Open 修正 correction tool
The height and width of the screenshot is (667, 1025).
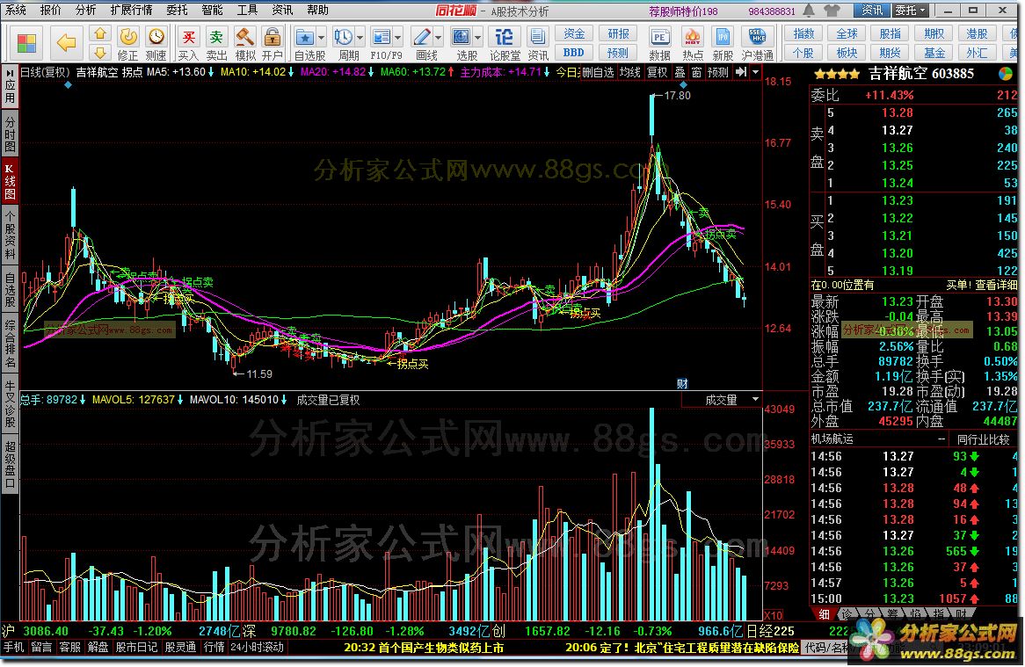(128, 43)
